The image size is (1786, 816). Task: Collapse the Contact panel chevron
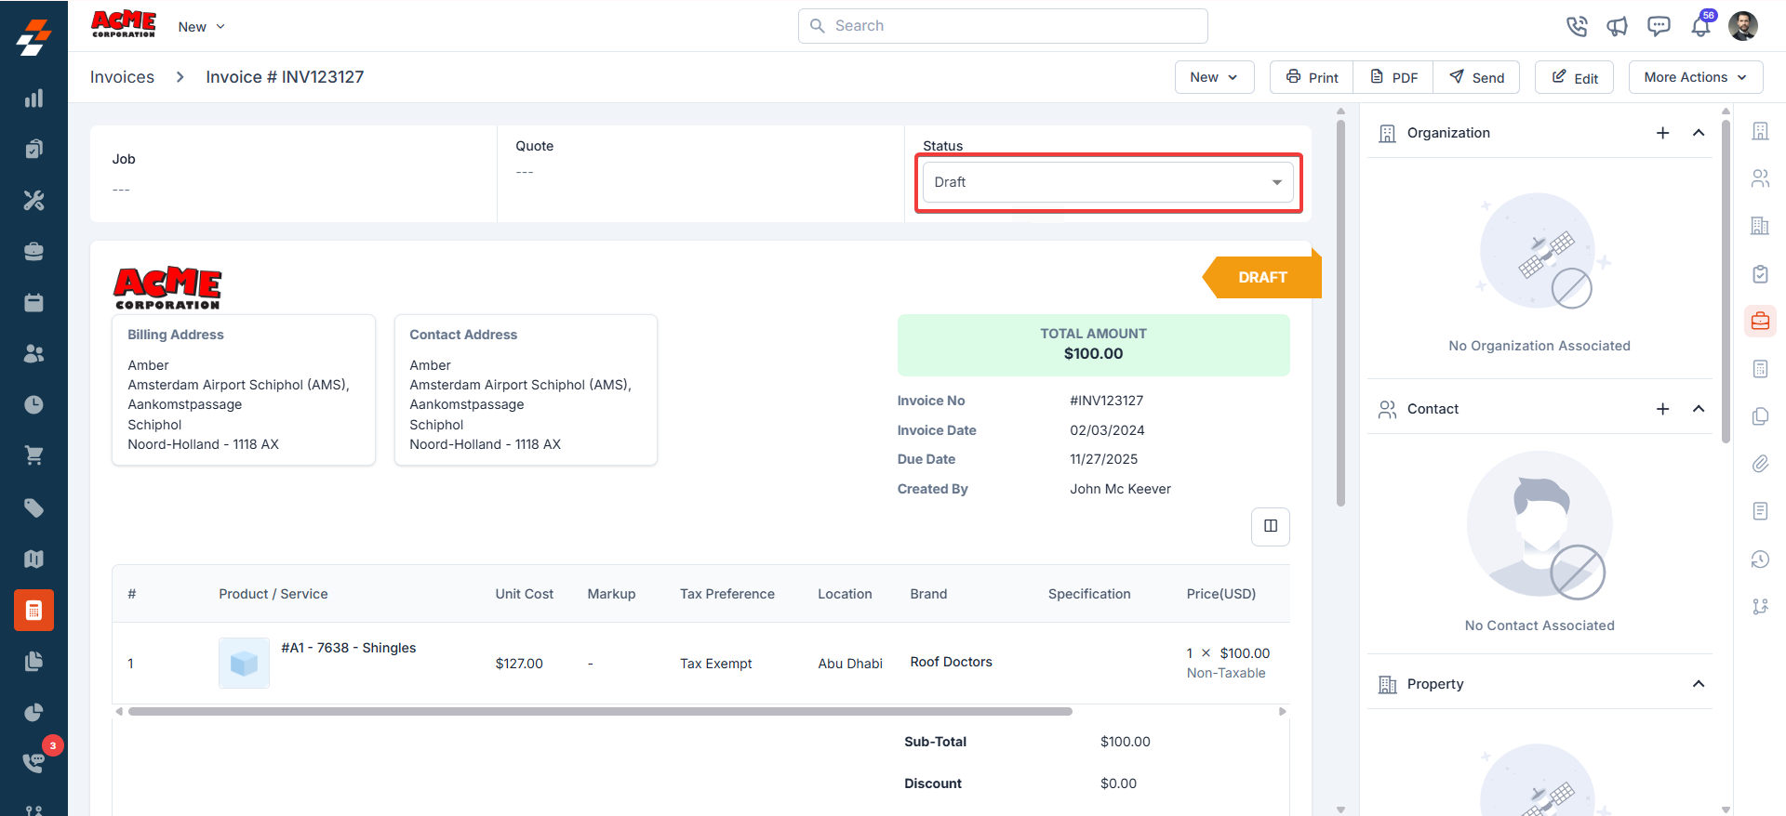pos(1699,409)
